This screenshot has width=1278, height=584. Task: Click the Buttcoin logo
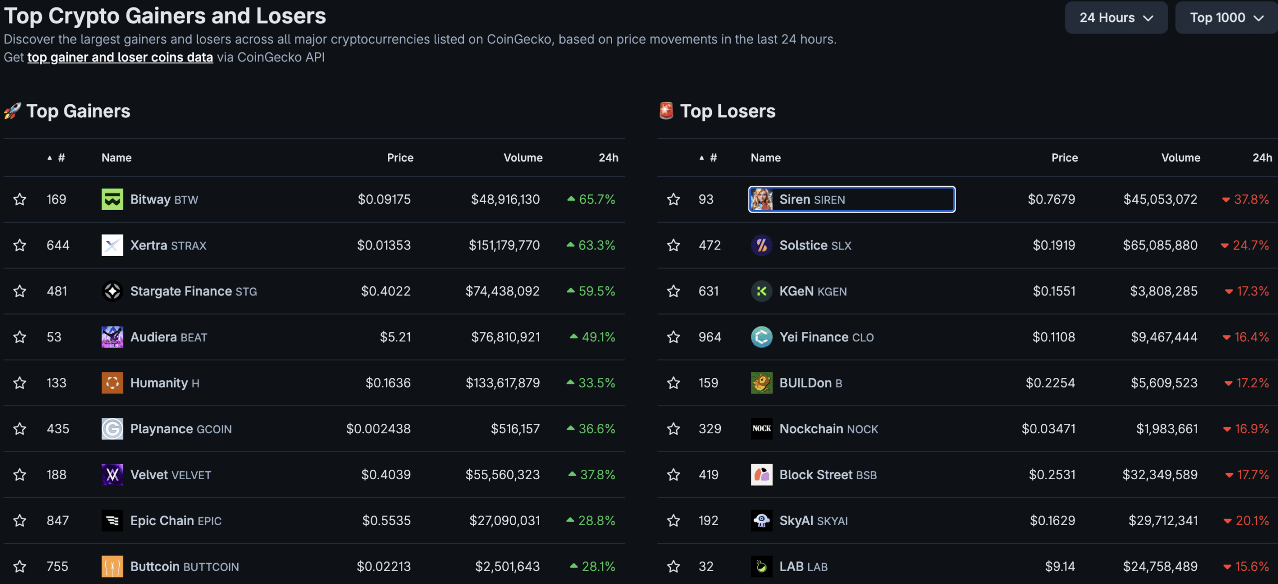click(112, 567)
